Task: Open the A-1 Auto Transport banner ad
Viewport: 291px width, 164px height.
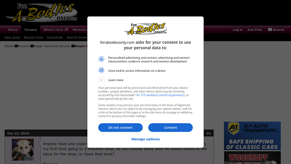Action: tap(252, 136)
